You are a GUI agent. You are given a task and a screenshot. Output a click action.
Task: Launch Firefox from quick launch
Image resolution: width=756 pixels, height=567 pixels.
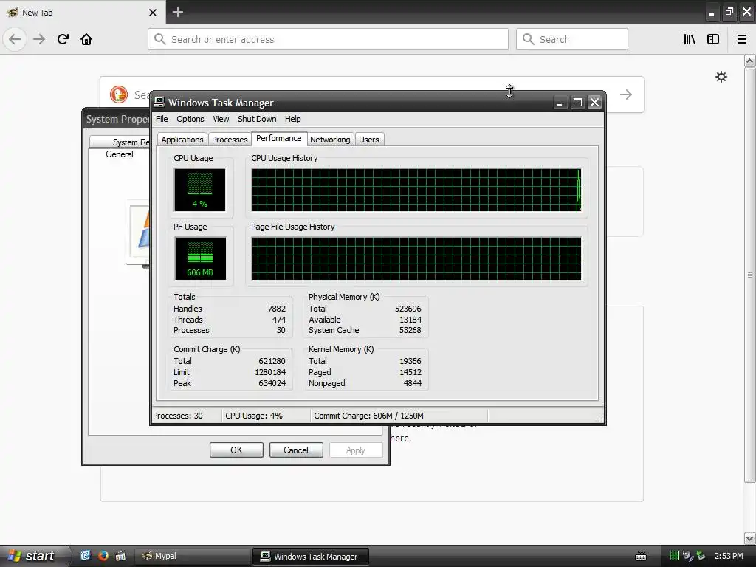tap(103, 556)
